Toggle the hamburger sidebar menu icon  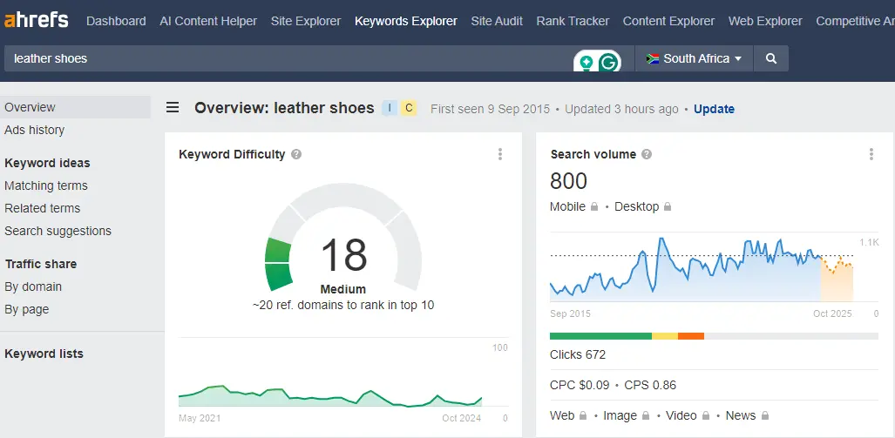click(173, 107)
